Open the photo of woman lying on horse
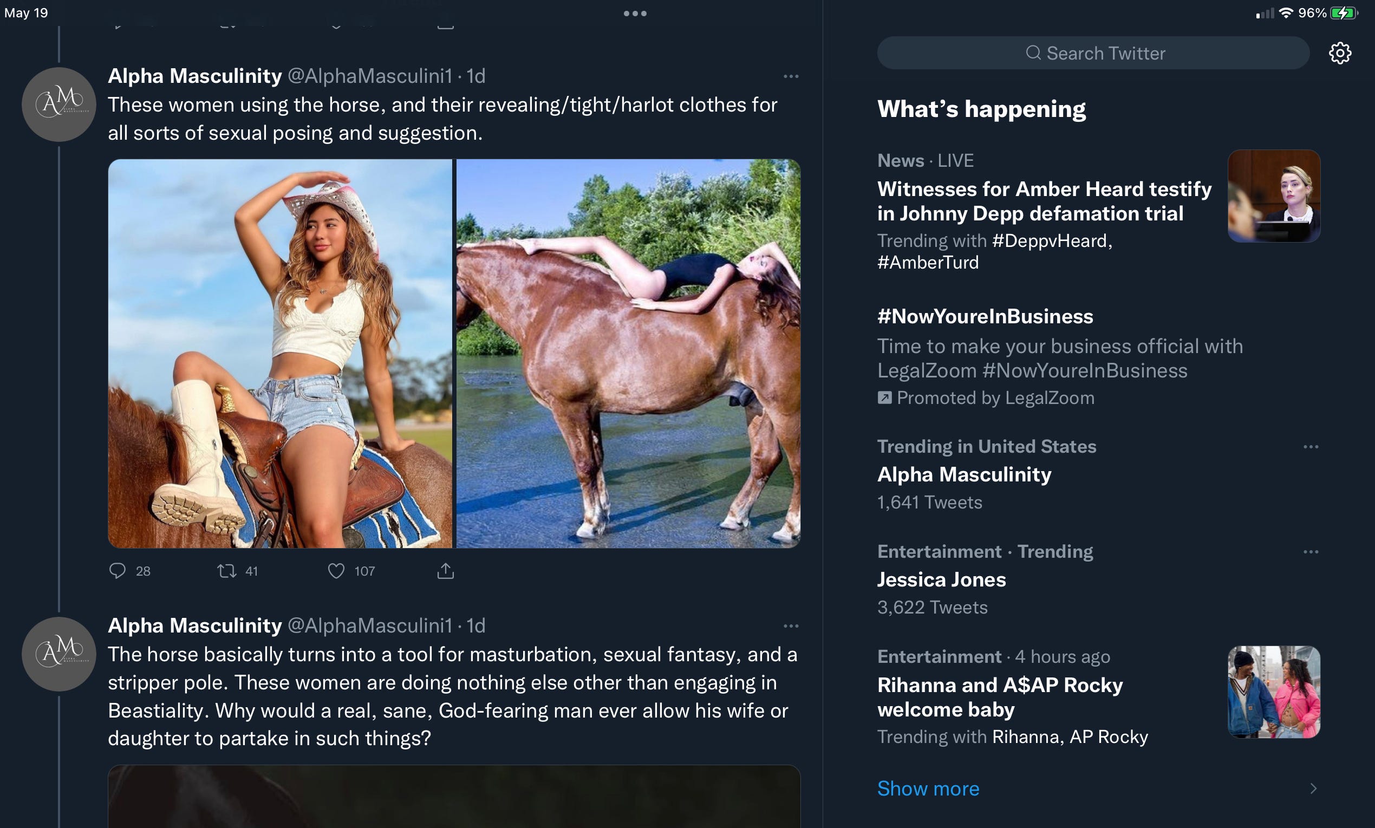The width and height of the screenshot is (1375, 828). click(x=629, y=353)
